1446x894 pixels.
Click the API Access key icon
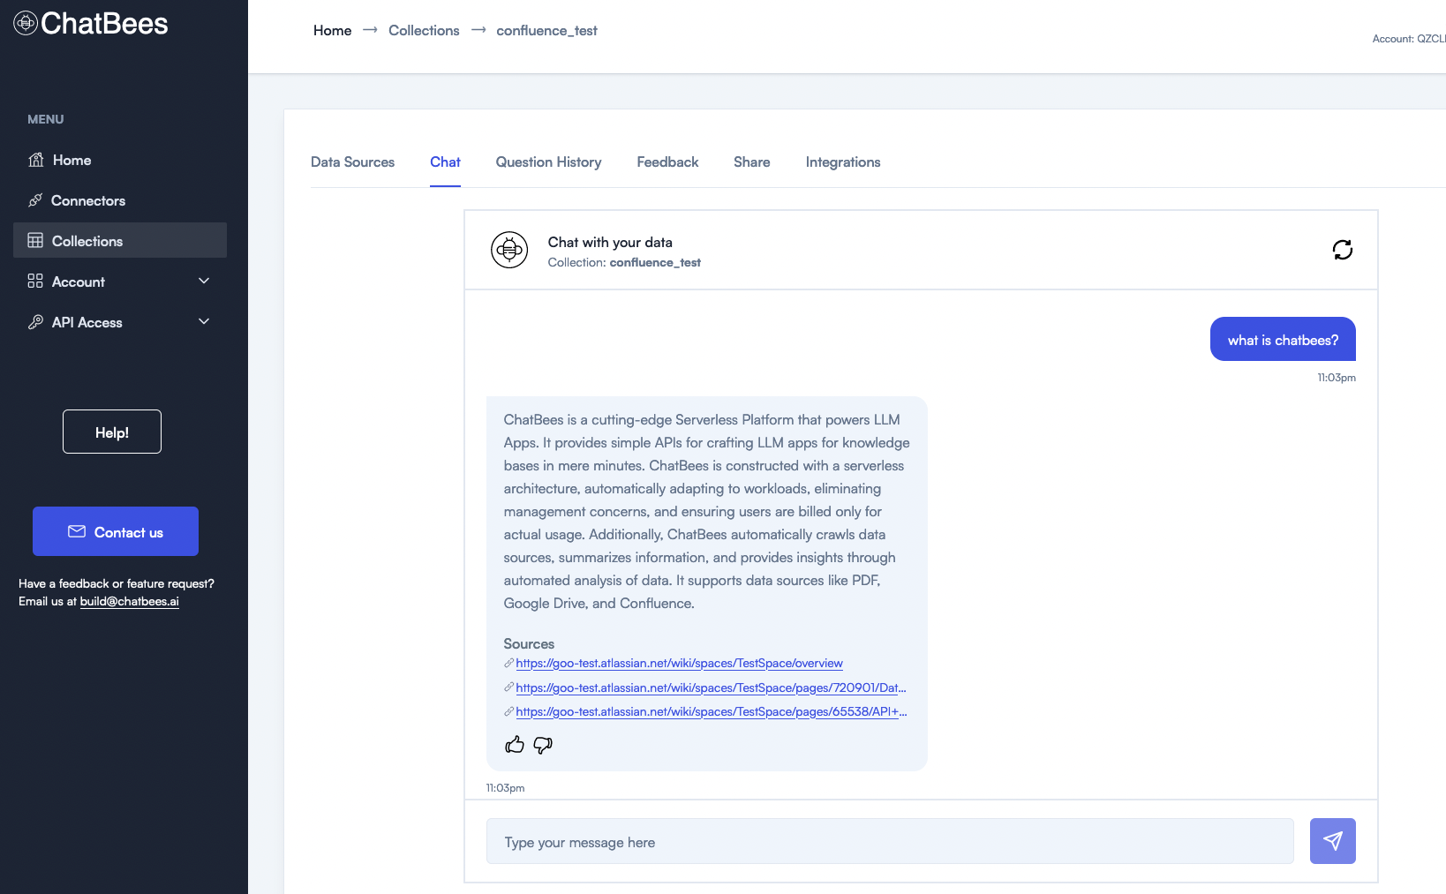(x=35, y=322)
